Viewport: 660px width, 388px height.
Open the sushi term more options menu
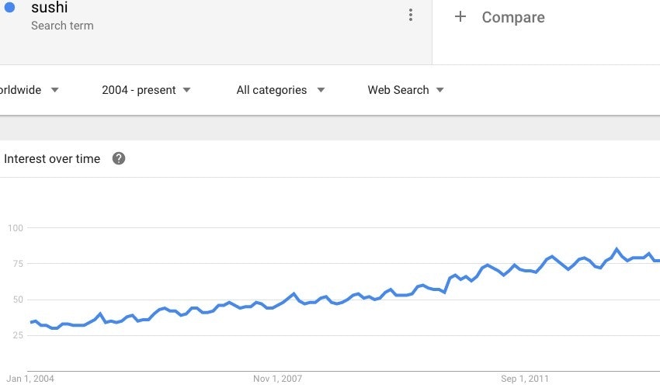[x=410, y=16]
